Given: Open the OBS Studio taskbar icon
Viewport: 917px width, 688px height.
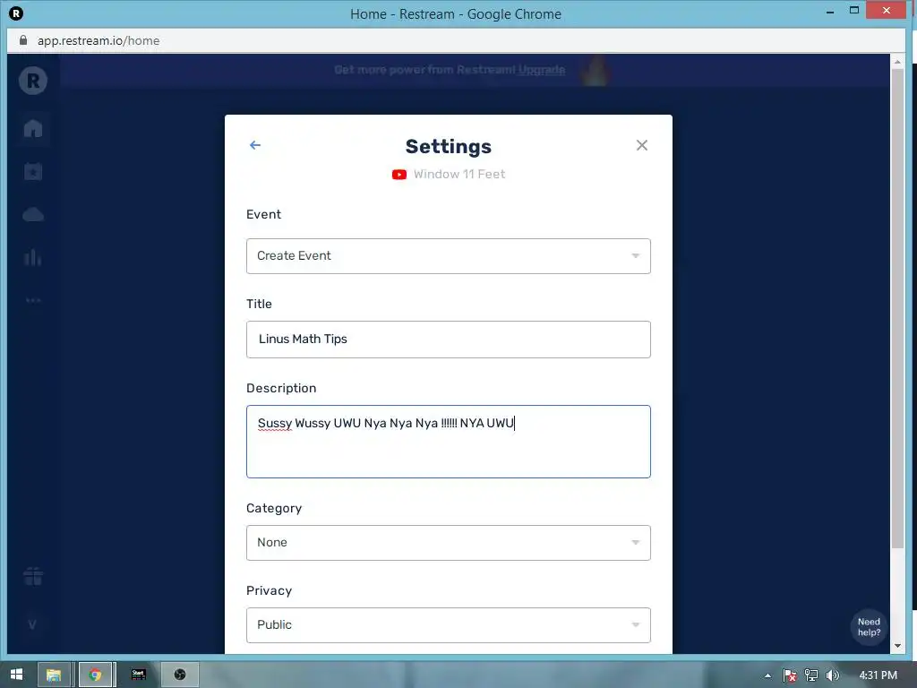Looking at the screenshot, I should click(x=179, y=675).
